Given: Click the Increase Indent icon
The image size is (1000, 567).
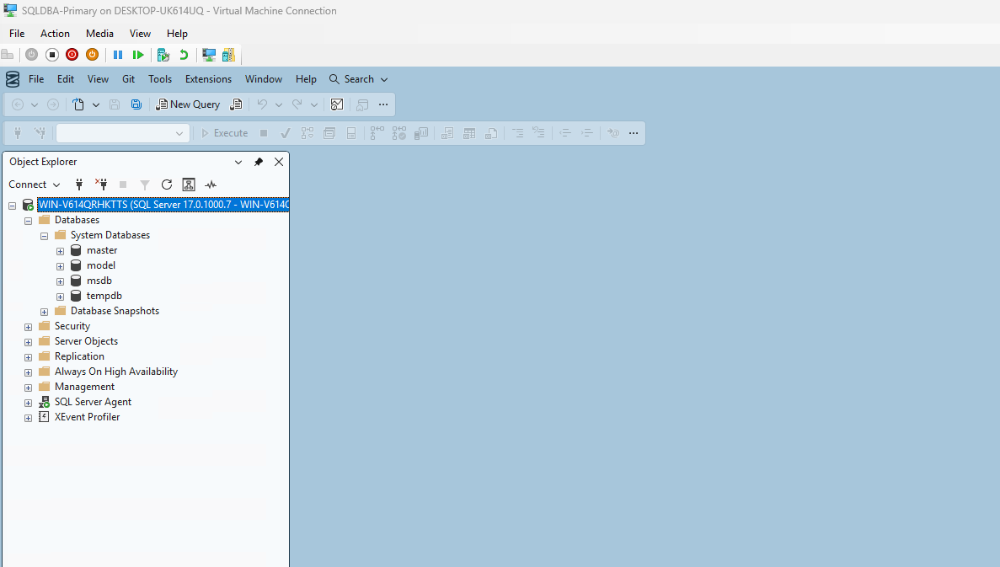Looking at the screenshot, I should pyautogui.click(x=586, y=133).
